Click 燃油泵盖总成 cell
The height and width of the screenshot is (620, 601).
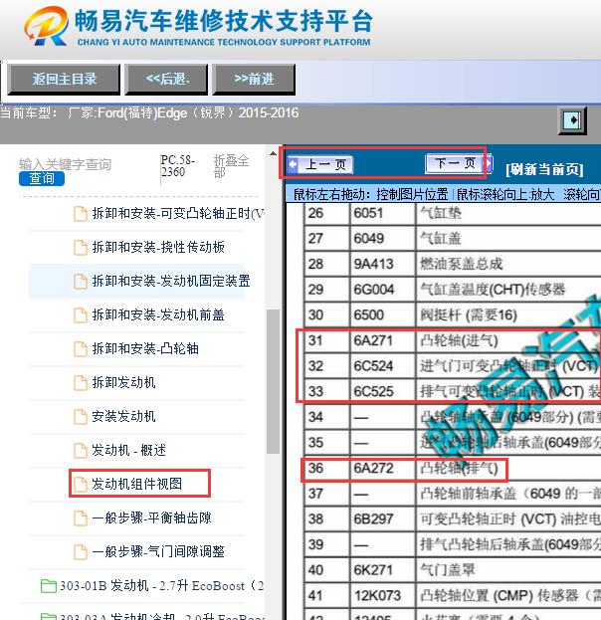[x=508, y=264]
